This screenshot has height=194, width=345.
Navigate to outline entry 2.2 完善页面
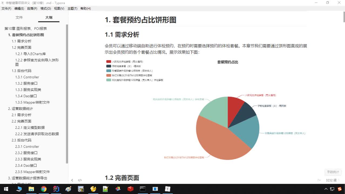[x=21, y=121]
